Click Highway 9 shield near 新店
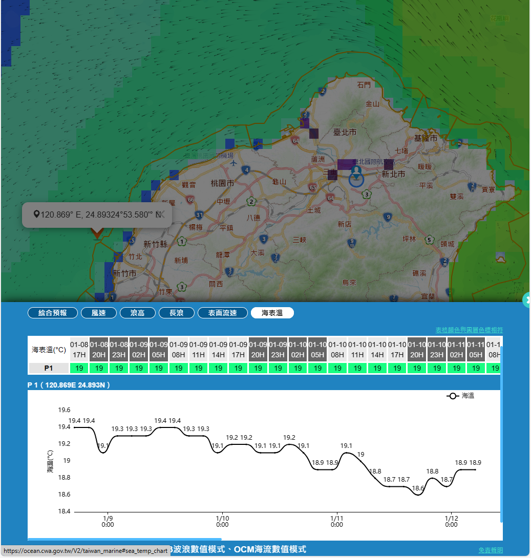The width and height of the screenshot is (531, 558). (388, 218)
